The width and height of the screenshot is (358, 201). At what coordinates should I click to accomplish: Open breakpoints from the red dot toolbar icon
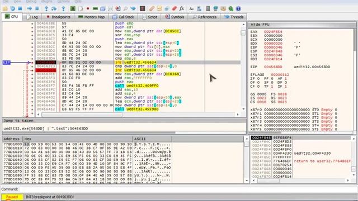(x=88, y=9)
